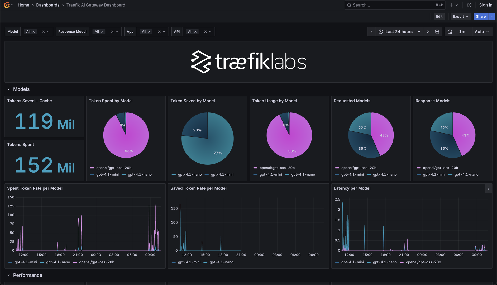Click the 1m refresh interval
Viewport: 497px width, 285px height.
tap(462, 32)
